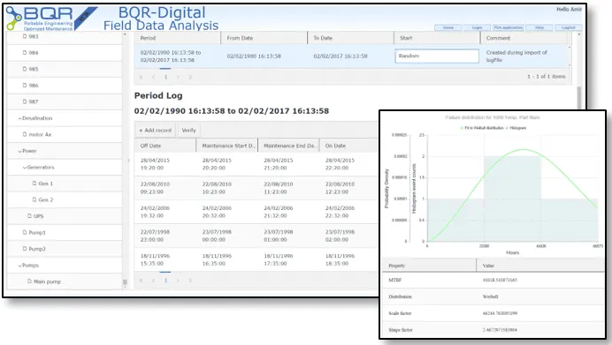
Task: Open the Login menu button
Action: point(477,27)
